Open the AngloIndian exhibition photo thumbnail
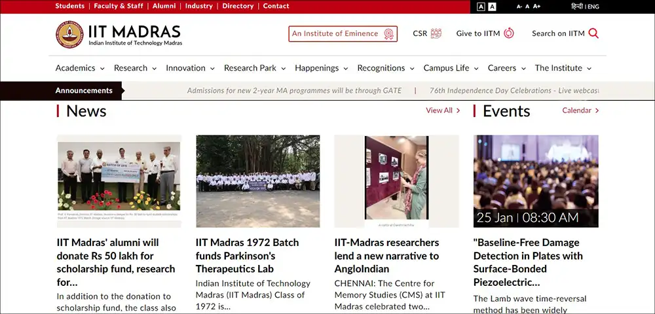 tap(396, 181)
